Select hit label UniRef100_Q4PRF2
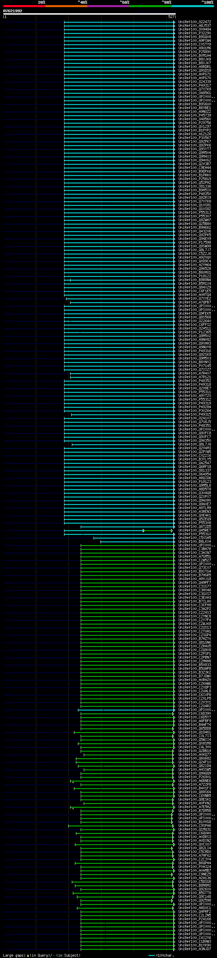Image resolution: width=217 pixels, height=958 pixels. (x=194, y=911)
